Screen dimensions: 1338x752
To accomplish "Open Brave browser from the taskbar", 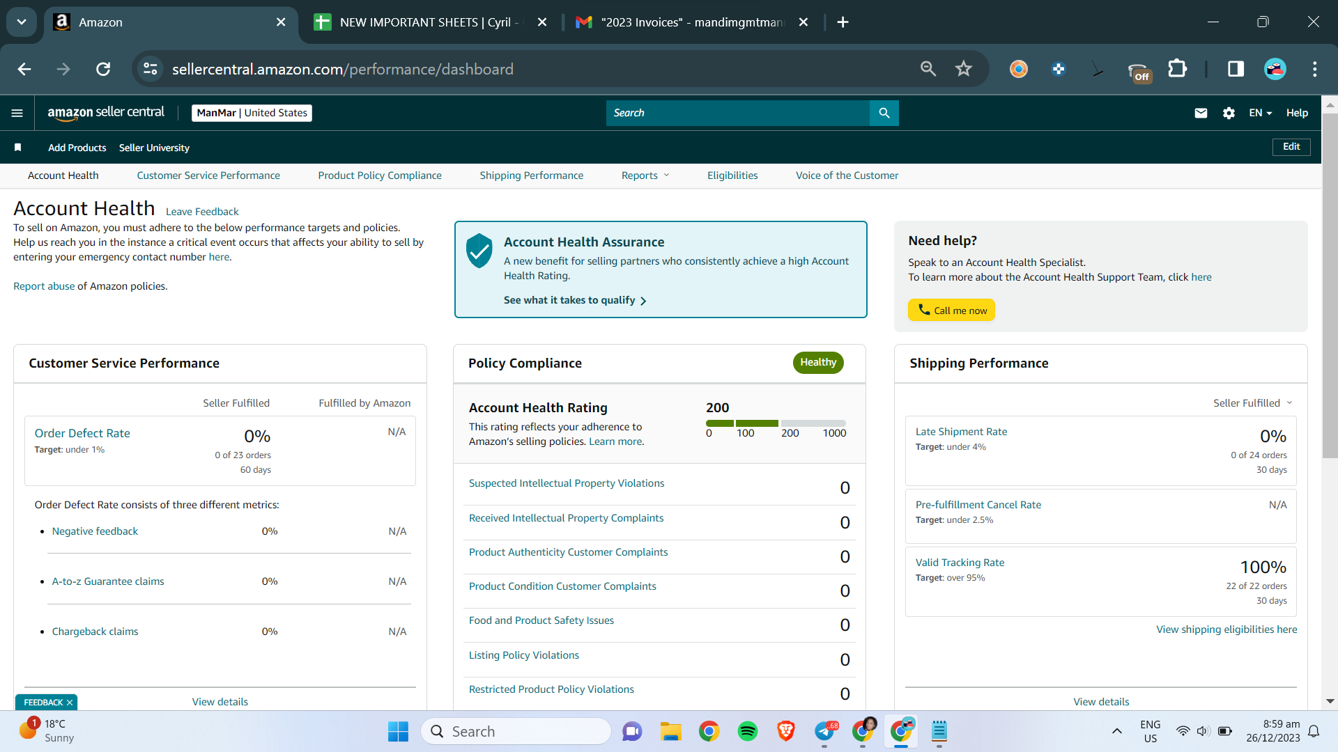I will (x=786, y=731).
